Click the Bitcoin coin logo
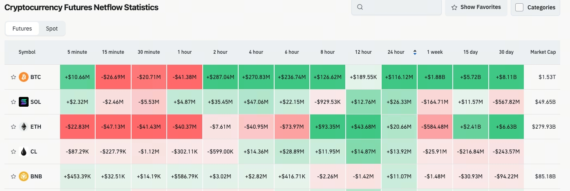The image size is (570, 191). coord(24,77)
